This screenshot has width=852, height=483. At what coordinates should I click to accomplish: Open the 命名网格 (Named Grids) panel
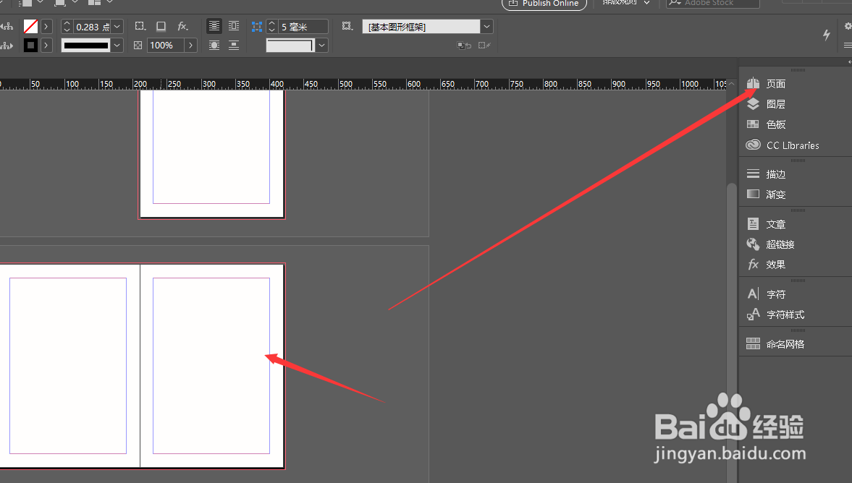click(775, 343)
